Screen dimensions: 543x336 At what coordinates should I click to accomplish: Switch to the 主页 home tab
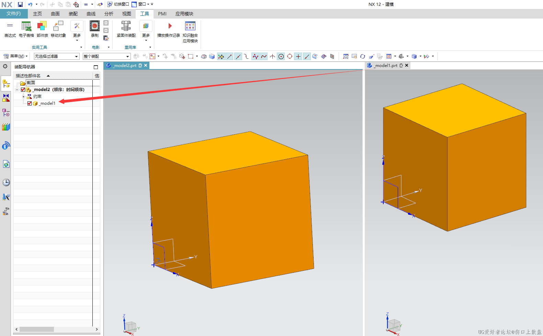click(37, 14)
